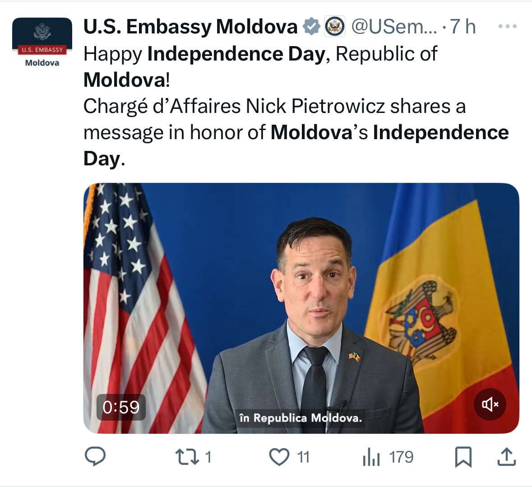Open the U.S. Embassy Moldova avatar
This screenshot has height=487, width=532.
42,42
